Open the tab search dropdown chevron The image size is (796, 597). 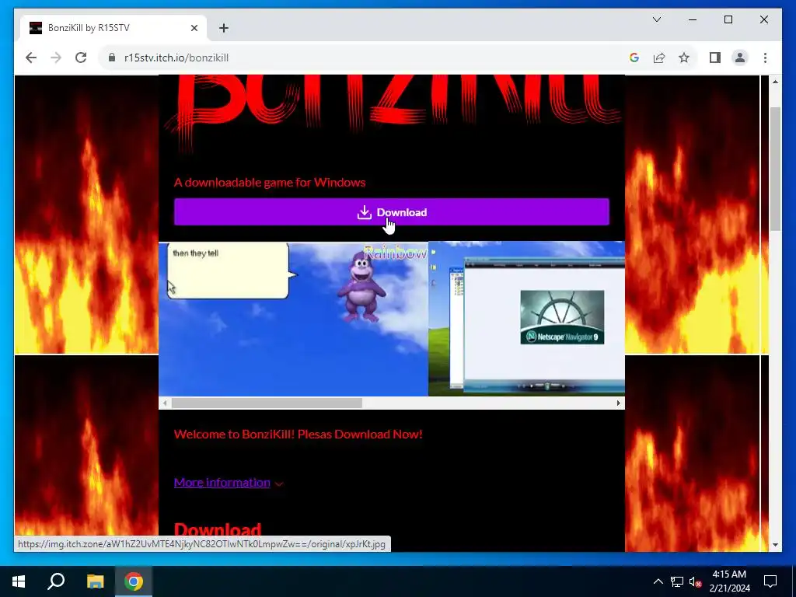point(656,19)
